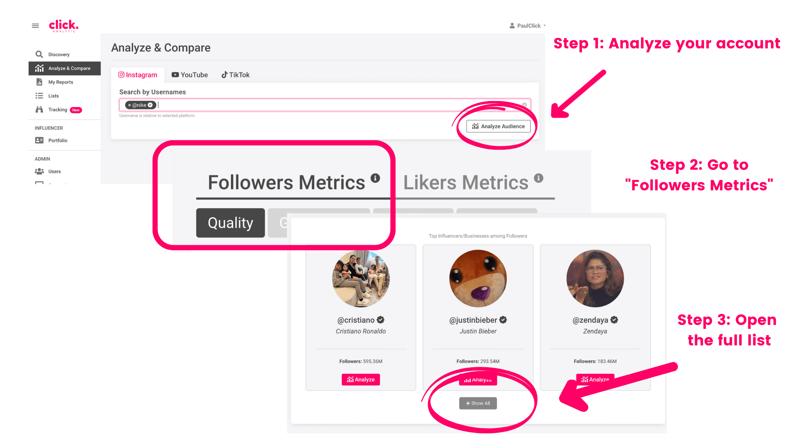This screenshot has width=791, height=445.
Task: Click the Analyze button for Cristiano
Action: click(361, 379)
